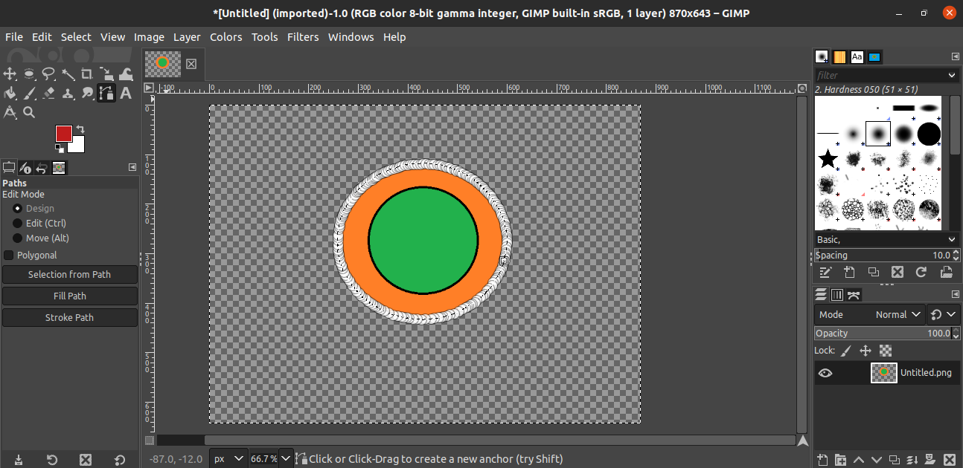The height and width of the screenshot is (468, 963).
Task: Enable the Polygonal checkbox
Action: [9, 255]
